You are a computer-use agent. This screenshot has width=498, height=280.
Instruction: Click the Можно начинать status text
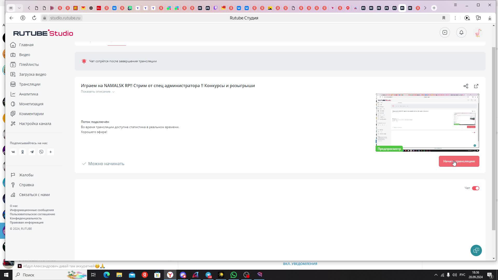106,164
